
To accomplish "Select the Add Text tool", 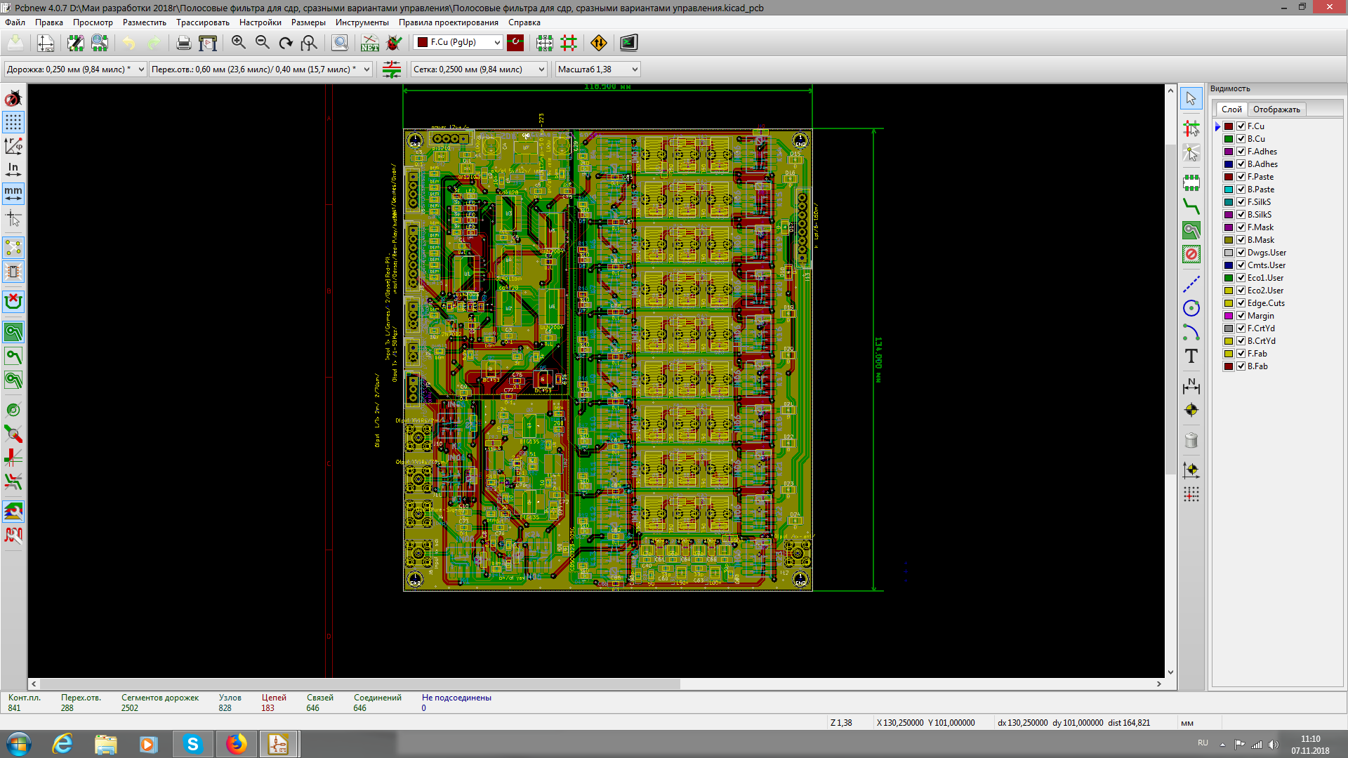I will click(x=1191, y=357).
